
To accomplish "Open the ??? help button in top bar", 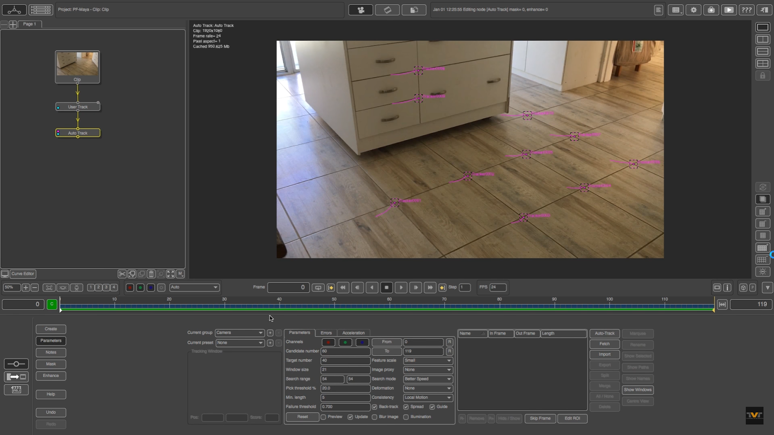I will point(746,10).
